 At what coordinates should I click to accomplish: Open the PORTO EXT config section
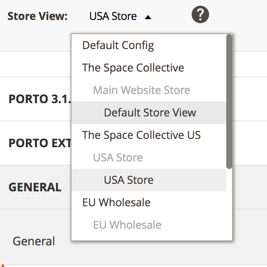[40, 143]
